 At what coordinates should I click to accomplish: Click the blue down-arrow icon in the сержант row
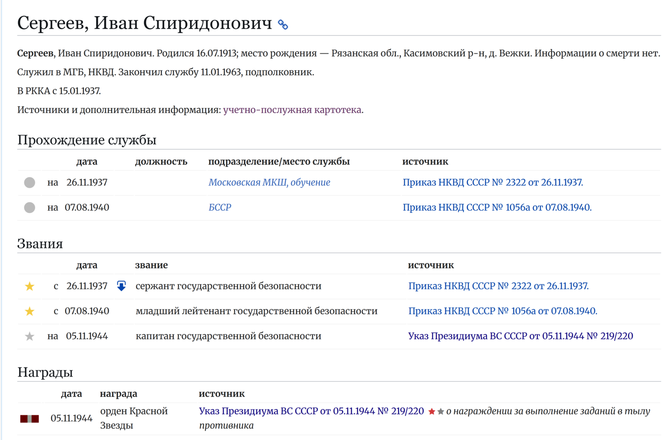121,286
